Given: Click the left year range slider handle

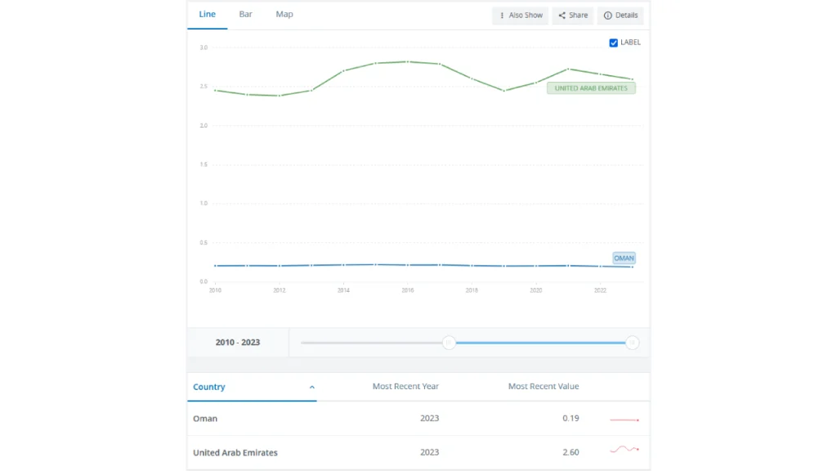Looking at the screenshot, I should (x=449, y=343).
